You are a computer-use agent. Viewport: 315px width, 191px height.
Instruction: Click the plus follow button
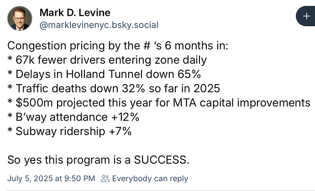point(305,16)
